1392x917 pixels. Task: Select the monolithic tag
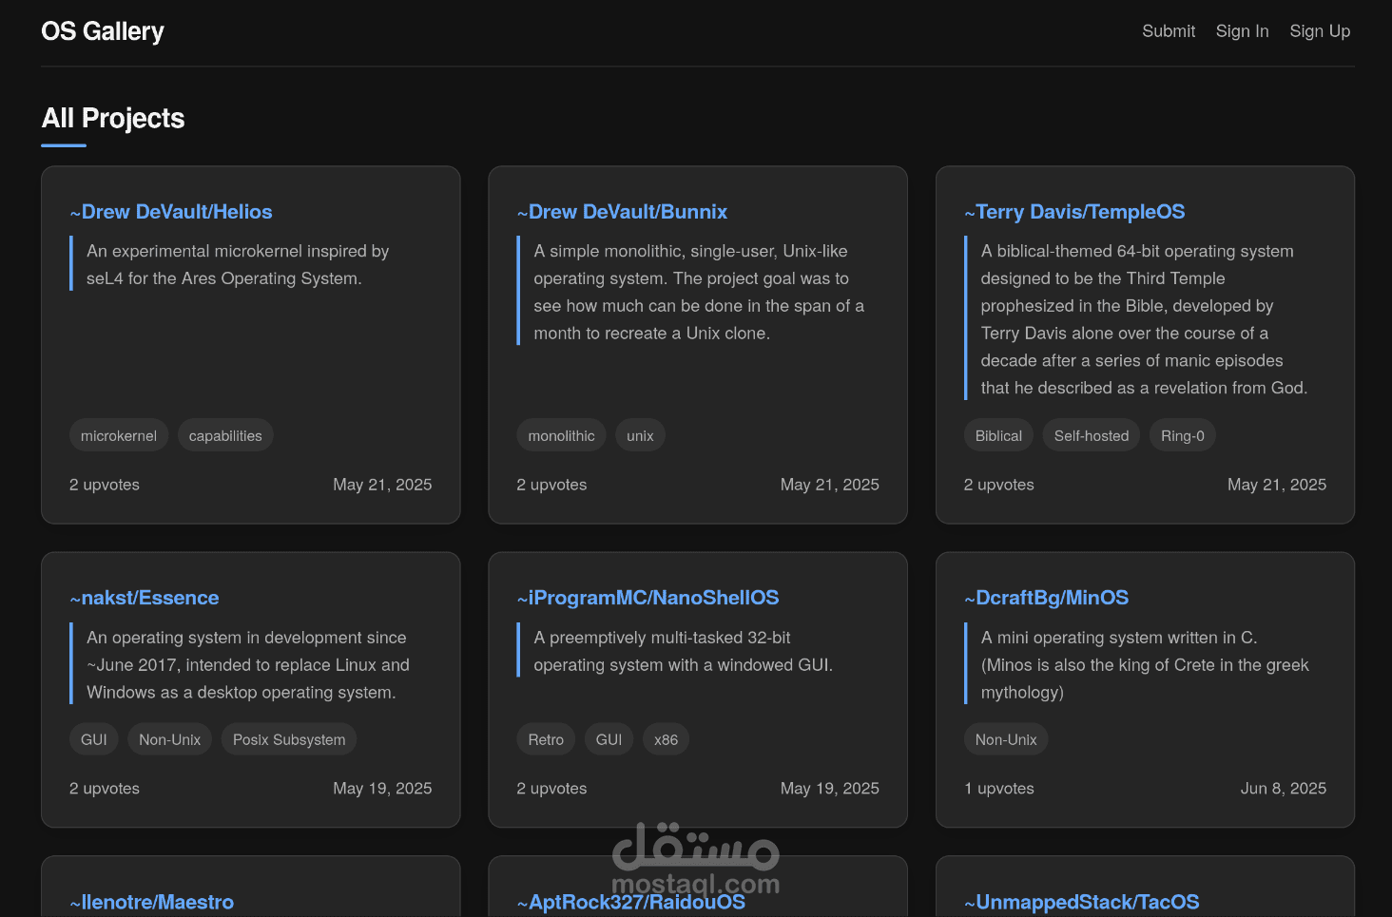click(561, 435)
